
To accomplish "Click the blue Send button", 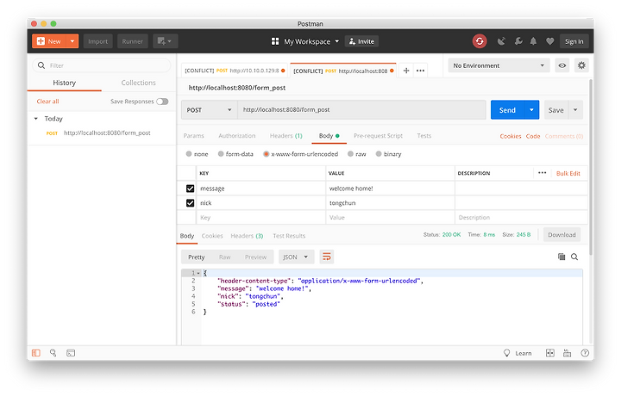I will 507,110.
